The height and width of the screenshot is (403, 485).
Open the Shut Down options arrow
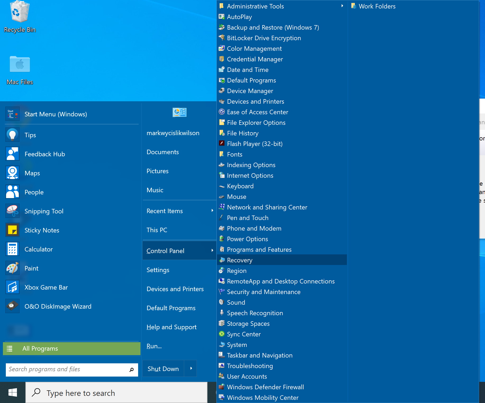pos(190,368)
